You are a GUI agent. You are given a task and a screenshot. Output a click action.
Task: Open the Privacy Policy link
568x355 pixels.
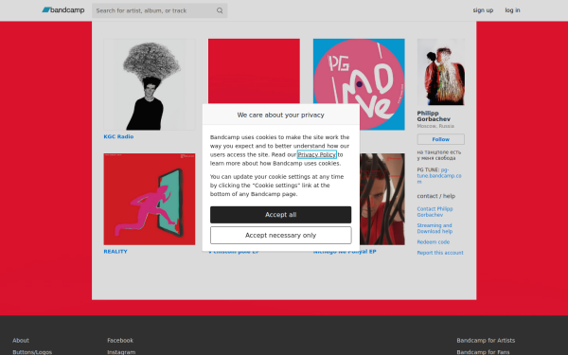(316, 154)
